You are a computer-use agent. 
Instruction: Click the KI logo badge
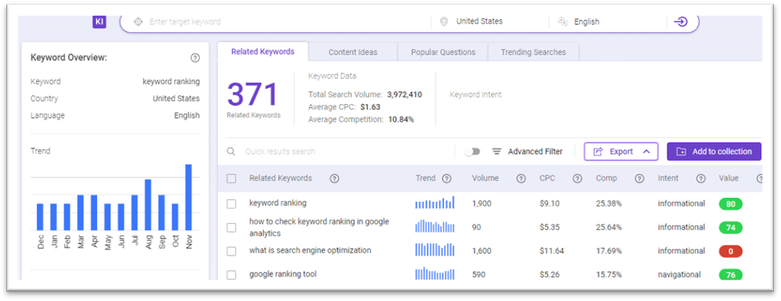99,21
